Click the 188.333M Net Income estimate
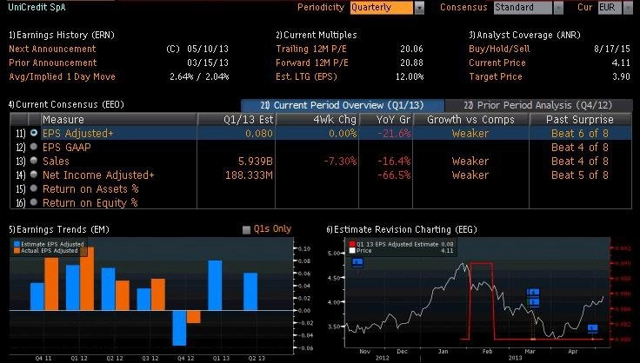 point(249,175)
